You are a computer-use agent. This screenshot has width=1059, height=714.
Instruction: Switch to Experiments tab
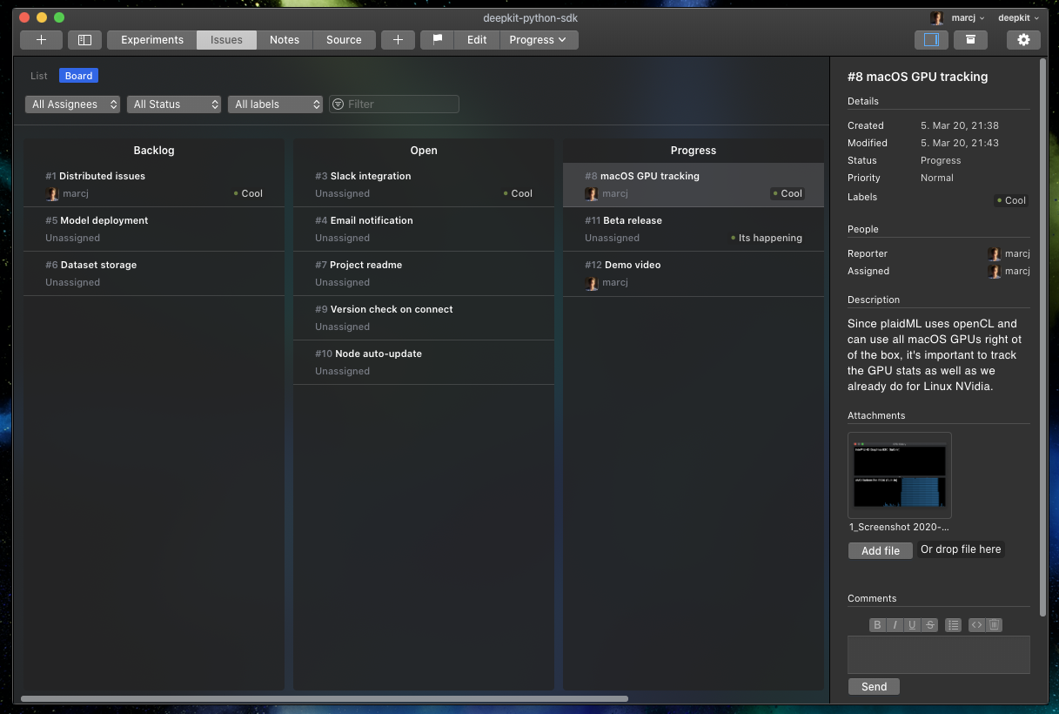(x=152, y=40)
